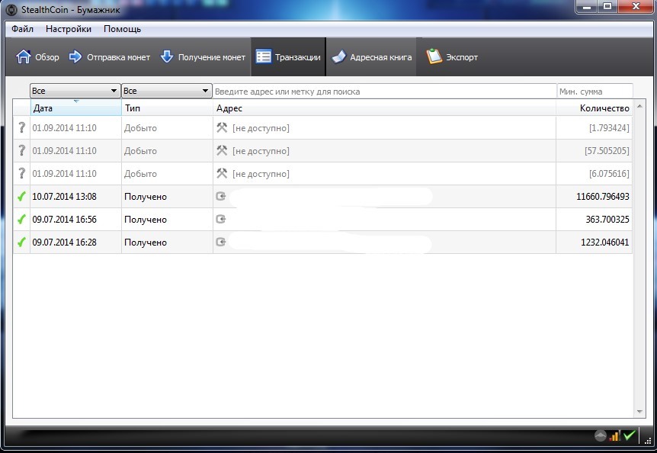Click the date 10.07.2014 13:08
Viewport: 657px width, 453px height.
click(x=64, y=196)
